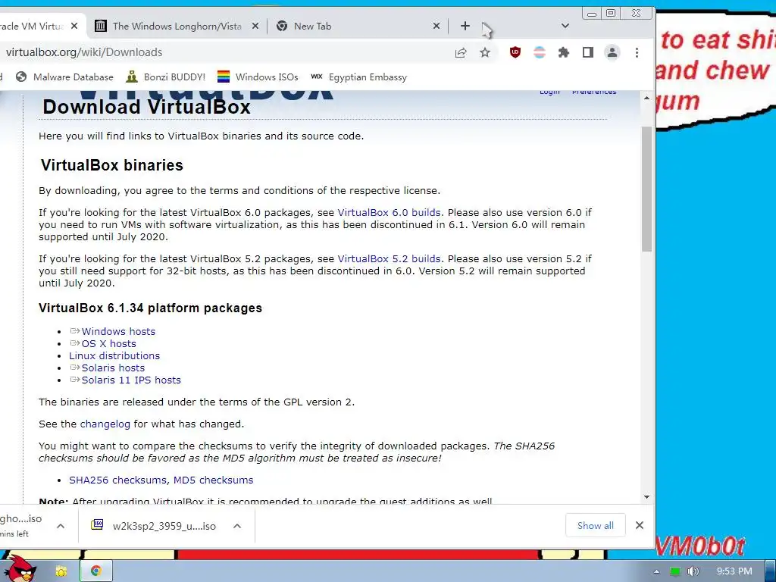The height and width of the screenshot is (582, 776).
Task: Open the VirtualBox 5.2 builds link
Action: click(x=389, y=259)
